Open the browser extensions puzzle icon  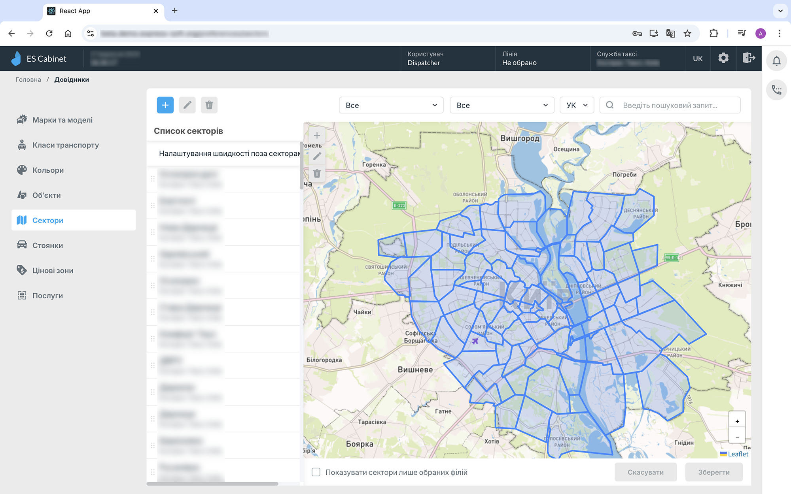(714, 34)
